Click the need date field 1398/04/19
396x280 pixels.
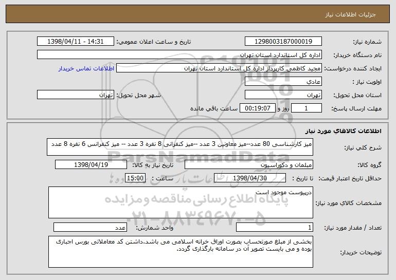[x=91, y=164]
